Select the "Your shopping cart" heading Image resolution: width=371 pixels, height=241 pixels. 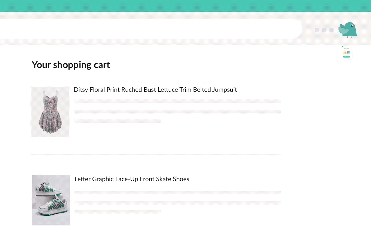71,65
